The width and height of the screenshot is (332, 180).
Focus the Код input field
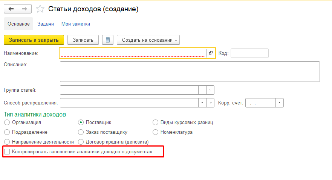tap(249, 53)
